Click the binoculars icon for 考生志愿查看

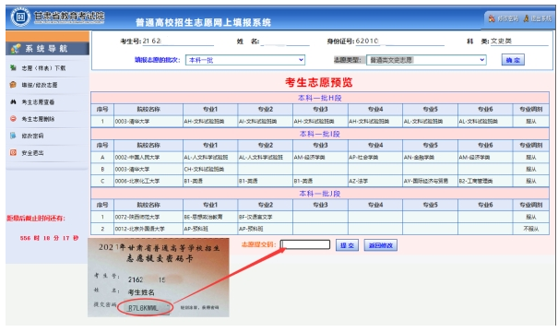pos(13,101)
